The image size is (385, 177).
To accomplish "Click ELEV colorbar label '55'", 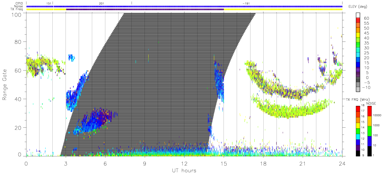I will click(x=366, y=23).
